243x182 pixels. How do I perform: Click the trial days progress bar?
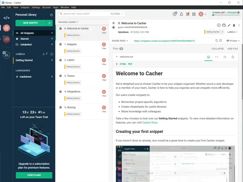[x=226, y=15]
